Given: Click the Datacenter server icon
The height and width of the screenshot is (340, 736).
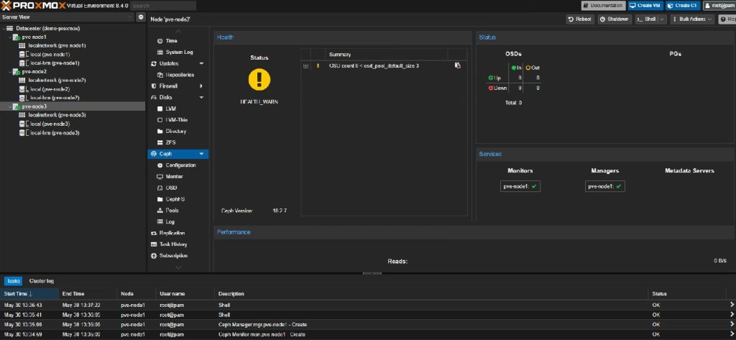Looking at the screenshot, I should [x=10, y=28].
